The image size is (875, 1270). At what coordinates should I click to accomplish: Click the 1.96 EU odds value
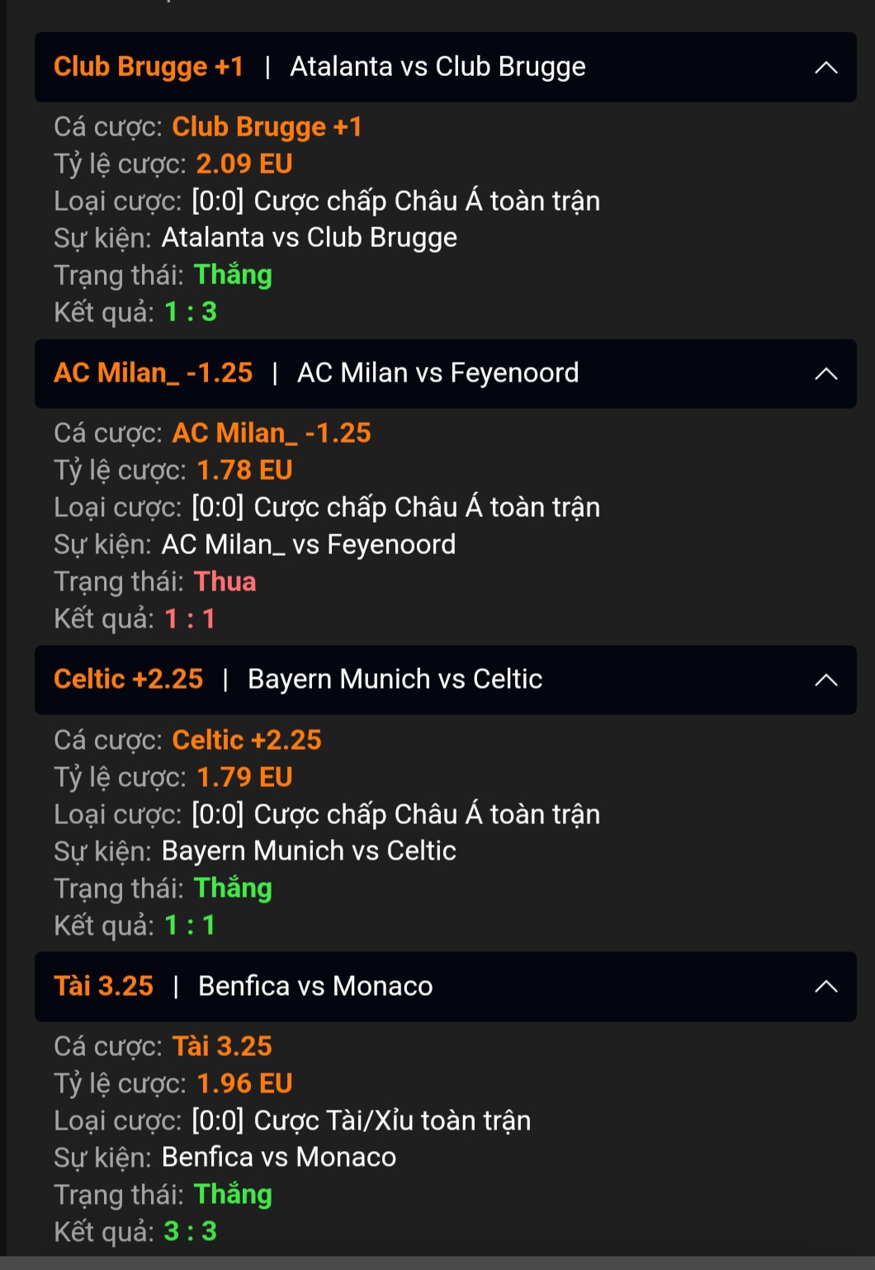pyautogui.click(x=244, y=1083)
